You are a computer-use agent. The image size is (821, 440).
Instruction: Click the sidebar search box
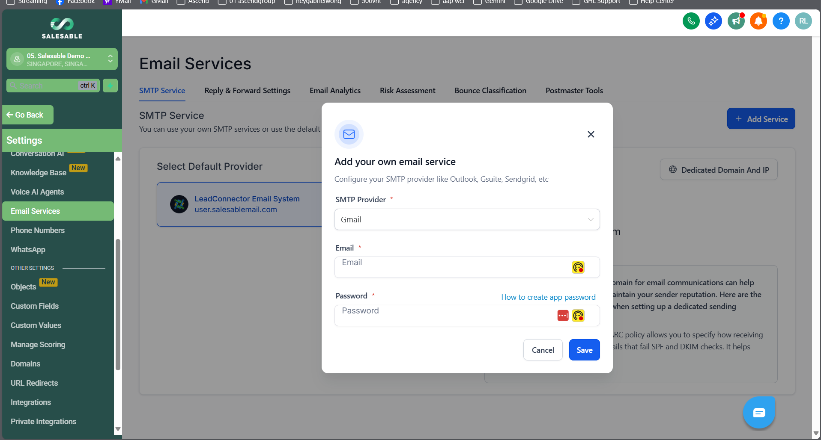(53, 86)
